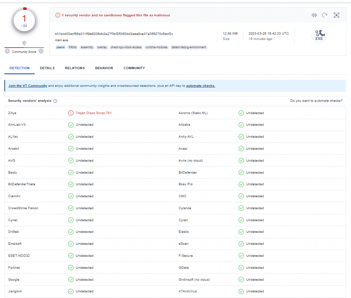The width and height of the screenshot is (351, 298).
Task: Click the Undetected result for F-Secure
Action: pyautogui.click(x=255, y=256)
